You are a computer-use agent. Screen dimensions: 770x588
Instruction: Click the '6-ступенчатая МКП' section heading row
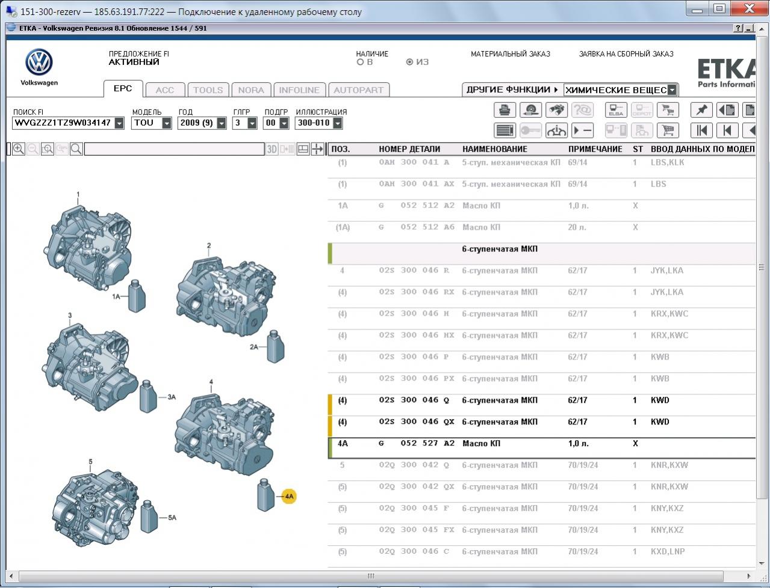[542, 253]
